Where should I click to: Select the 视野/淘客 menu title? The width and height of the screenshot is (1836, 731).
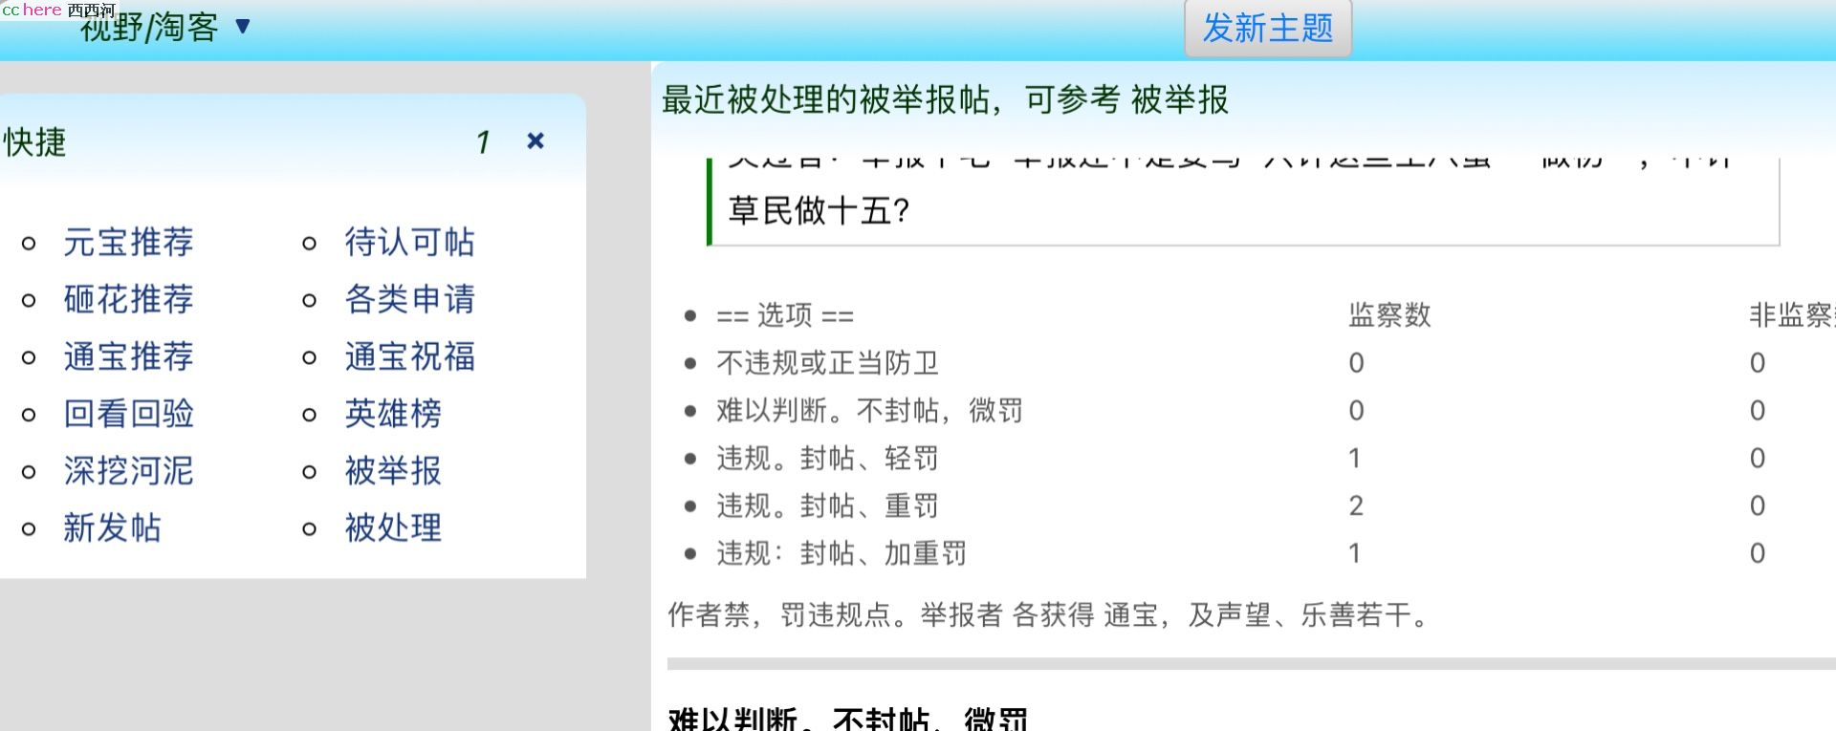click(149, 28)
